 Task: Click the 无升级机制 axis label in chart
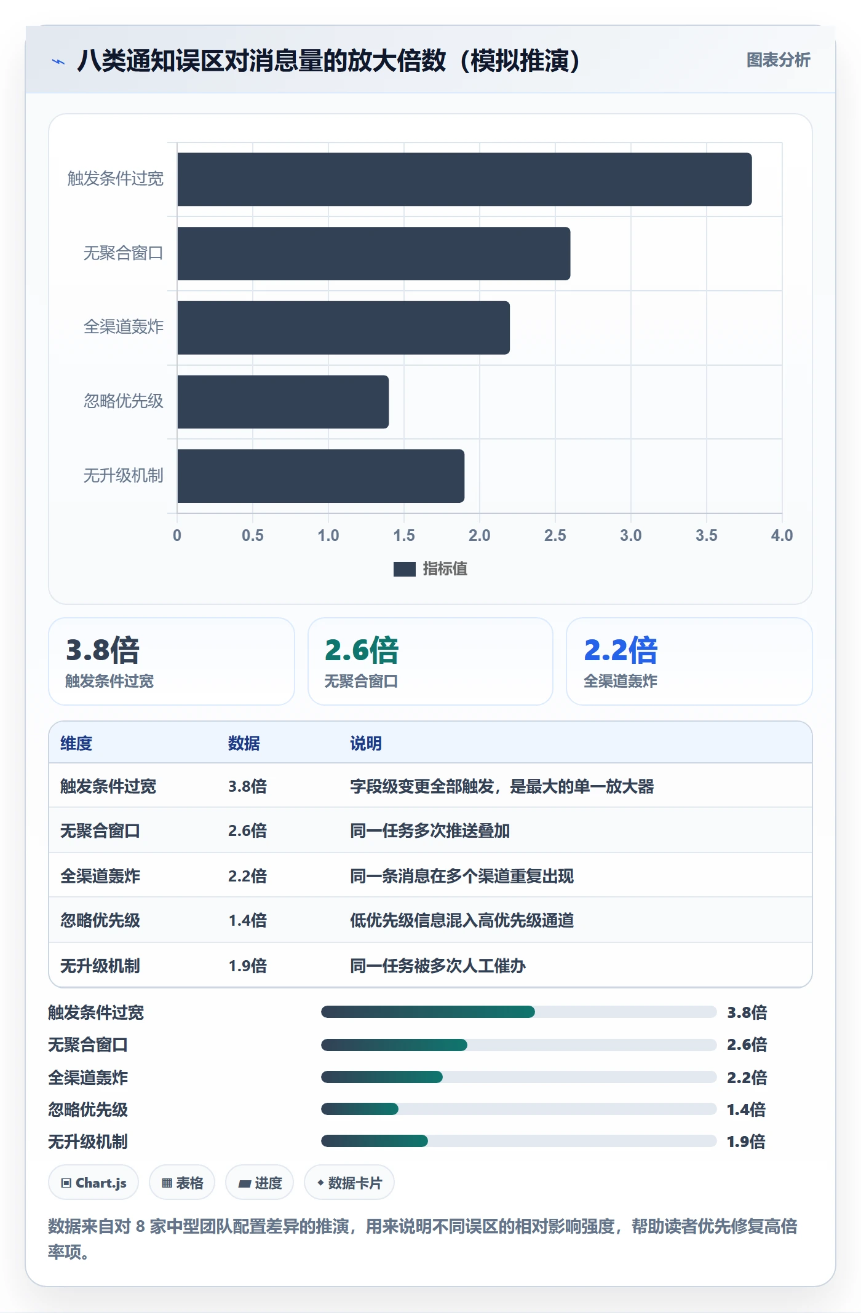click(124, 476)
